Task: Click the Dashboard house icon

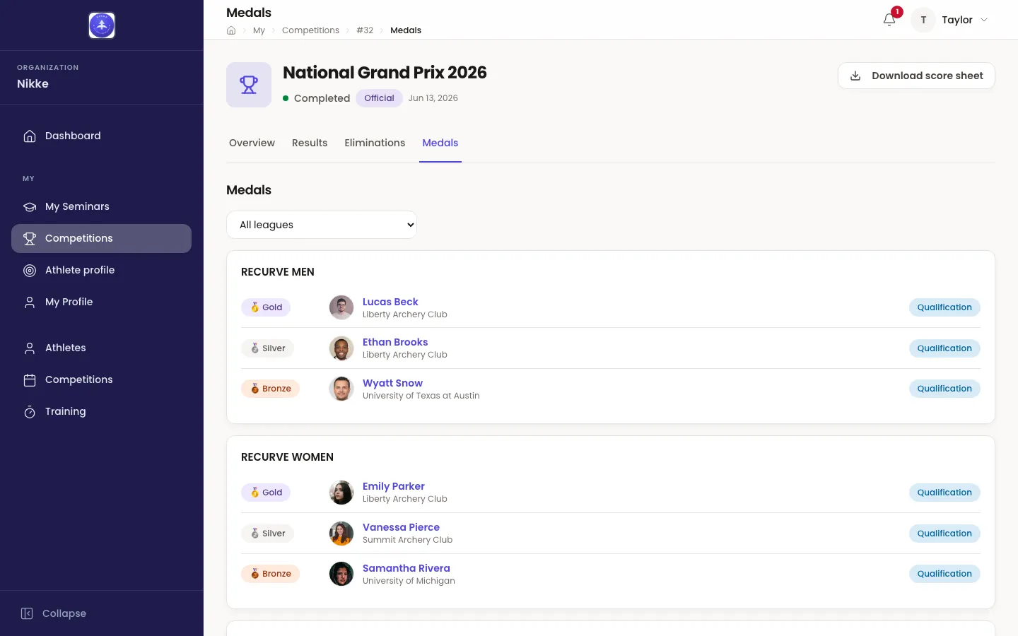Action: tap(30, 136)
